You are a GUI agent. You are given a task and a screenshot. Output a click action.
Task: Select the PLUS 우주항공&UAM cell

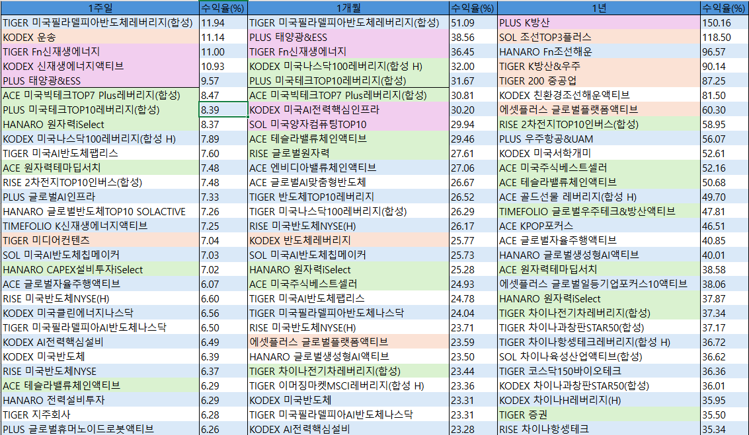[599, 139]
